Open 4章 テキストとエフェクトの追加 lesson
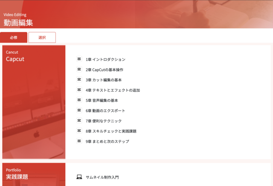This screenshot has width=273, height=186. point(113,90)
